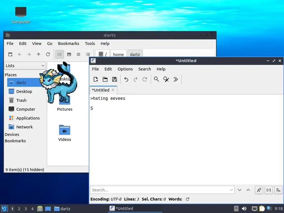Open the file manager's View menu
This screenshot has height=213, width=284.
37,44
